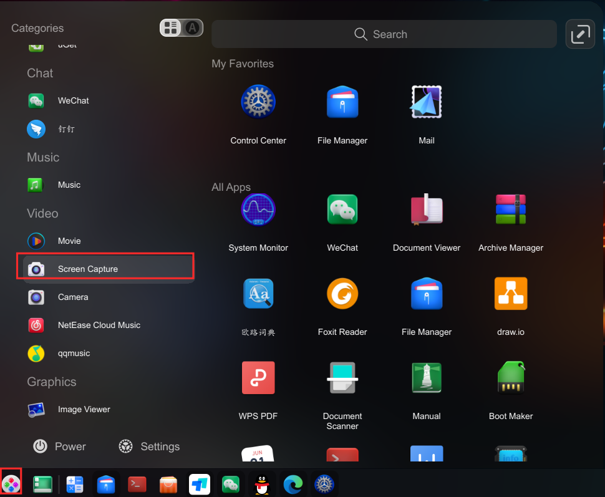Viewport: 605px width, 497px height.
Task: Click the Search field
Action: [384, 34]
